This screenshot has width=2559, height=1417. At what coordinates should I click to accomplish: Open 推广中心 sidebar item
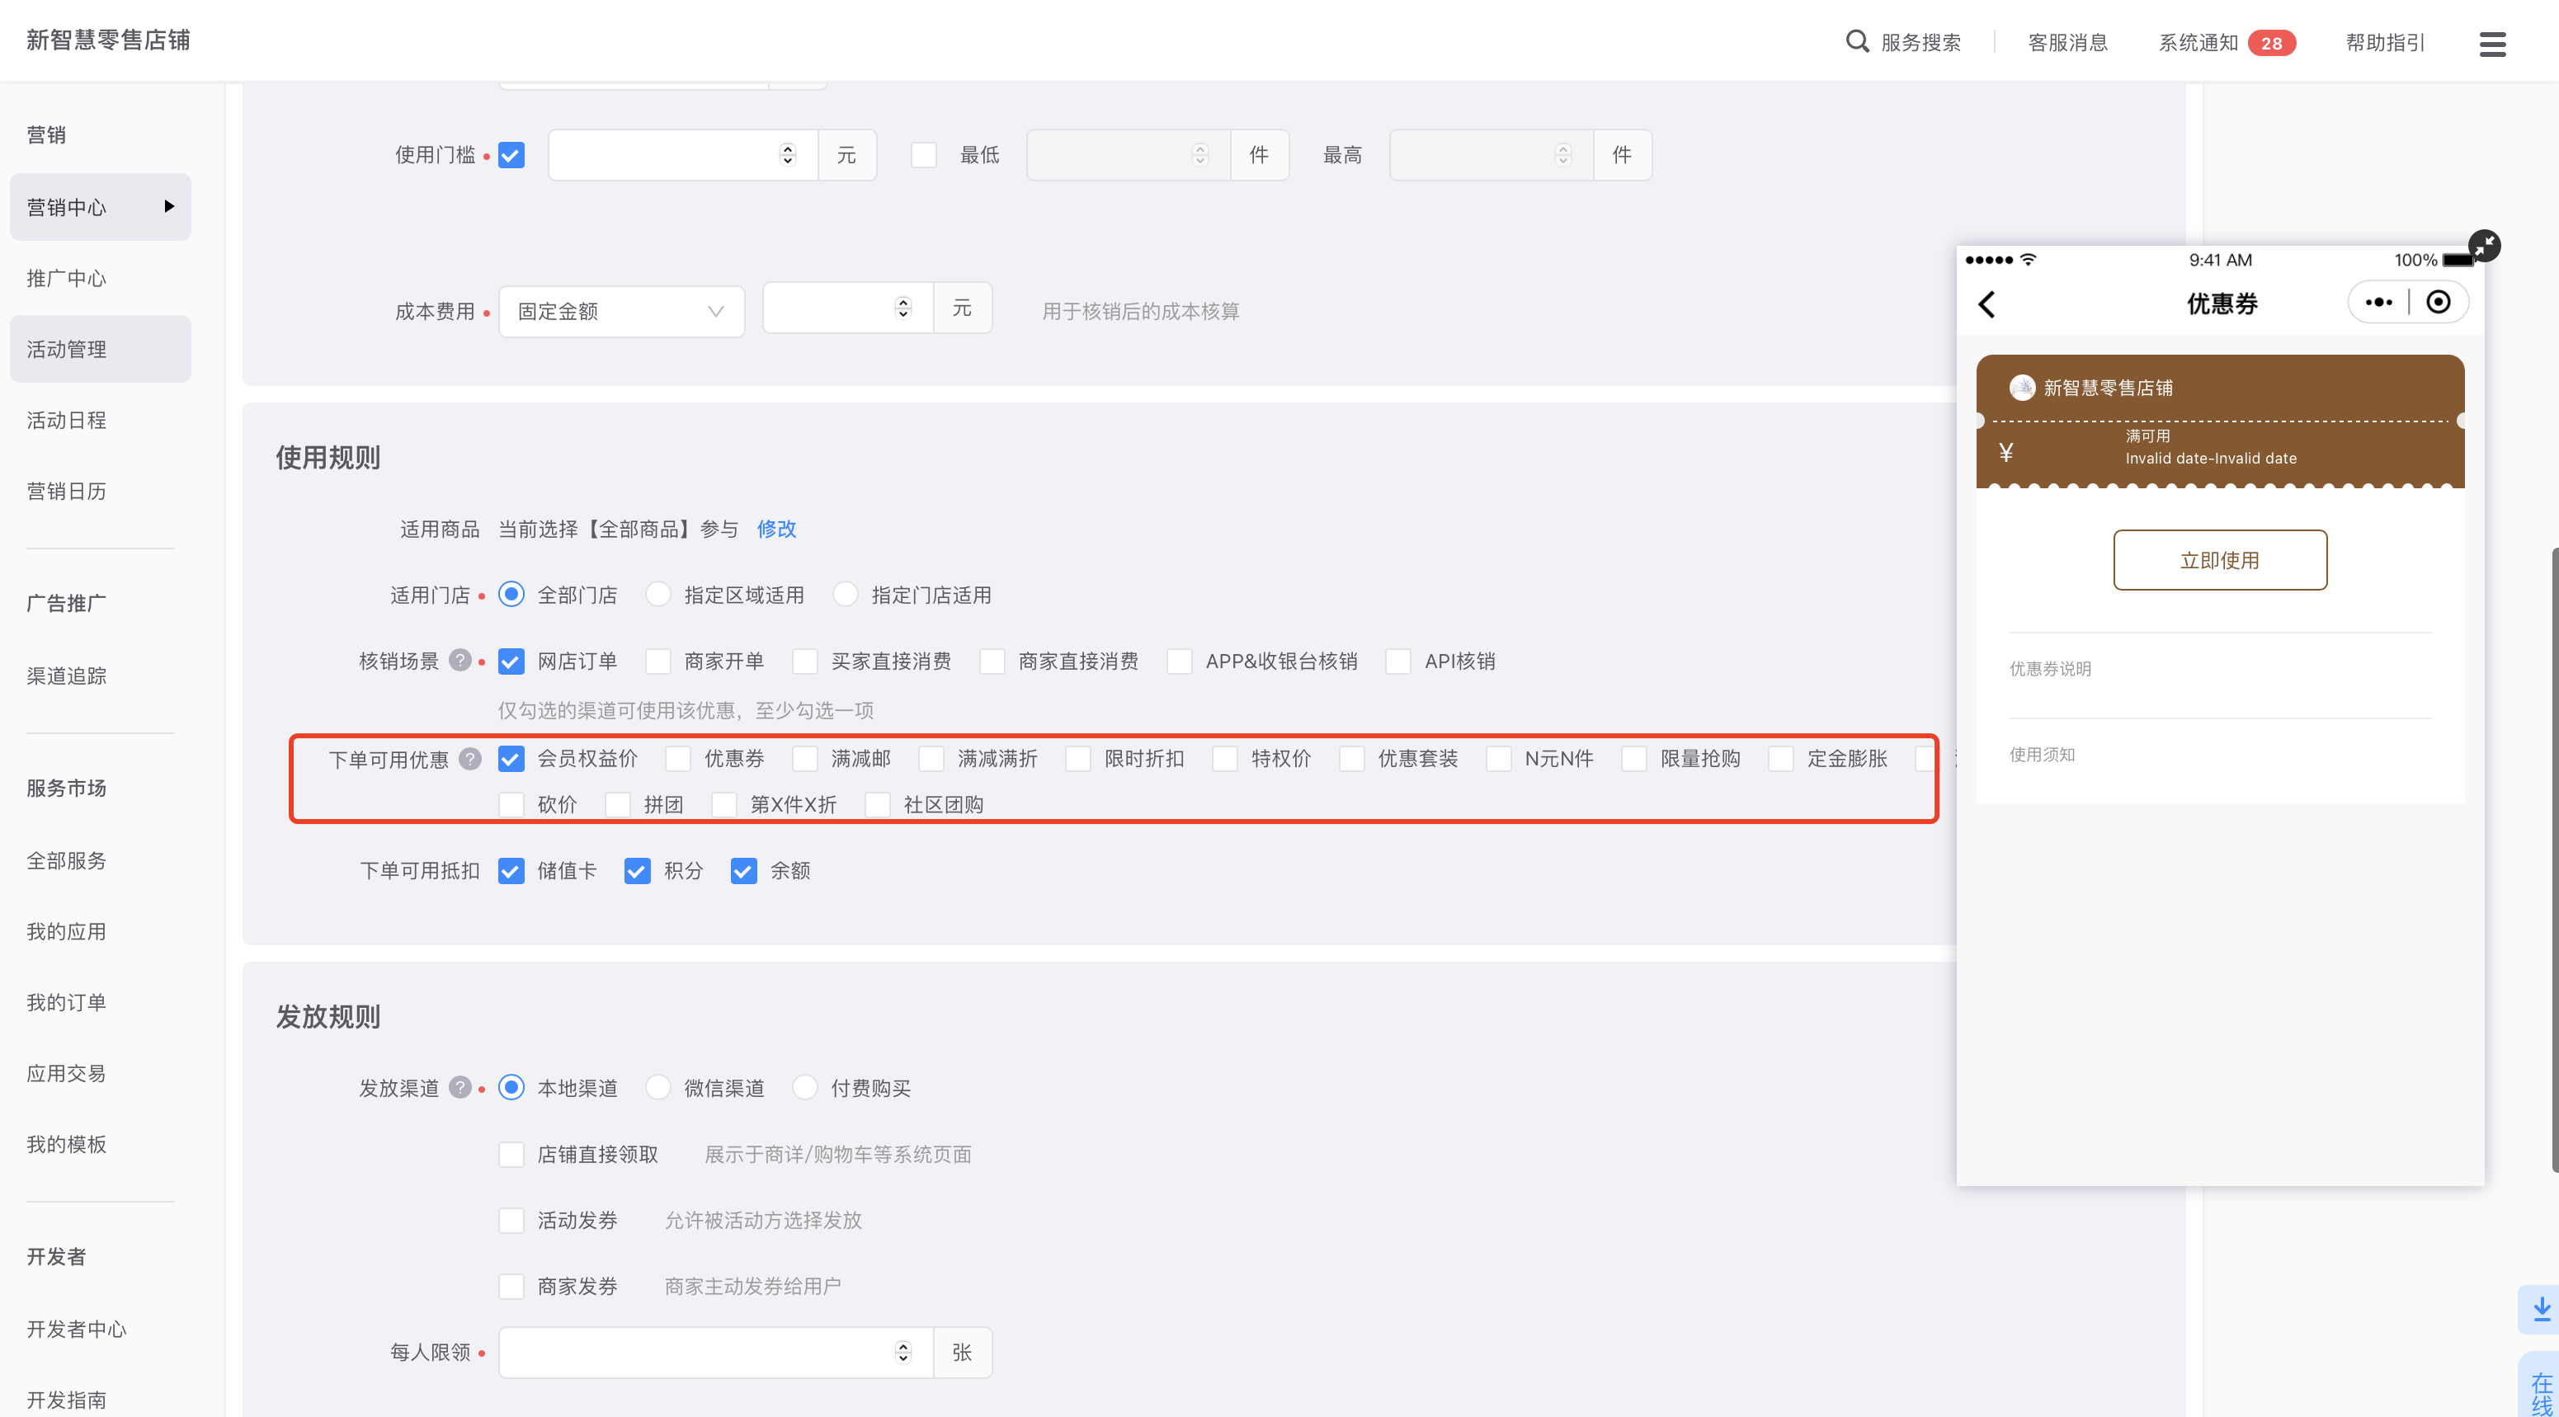pyautogui.click(x=67, y=278)
